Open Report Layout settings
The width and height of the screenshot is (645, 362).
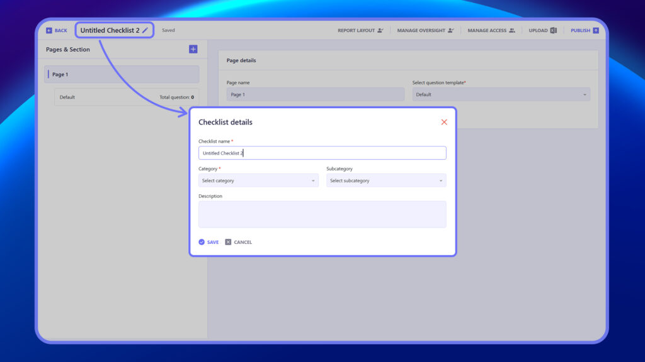(360, 30)
